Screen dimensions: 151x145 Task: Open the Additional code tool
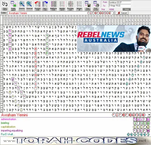click(53, 4)
